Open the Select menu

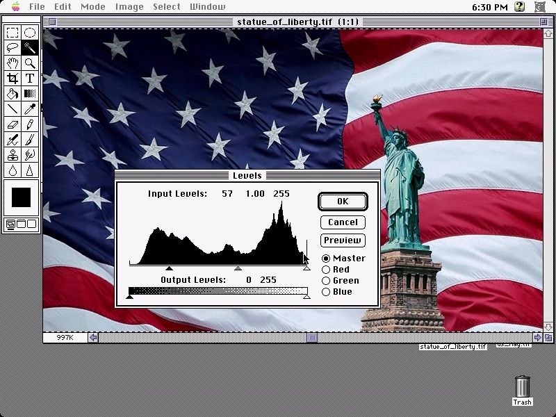point(167,7)
